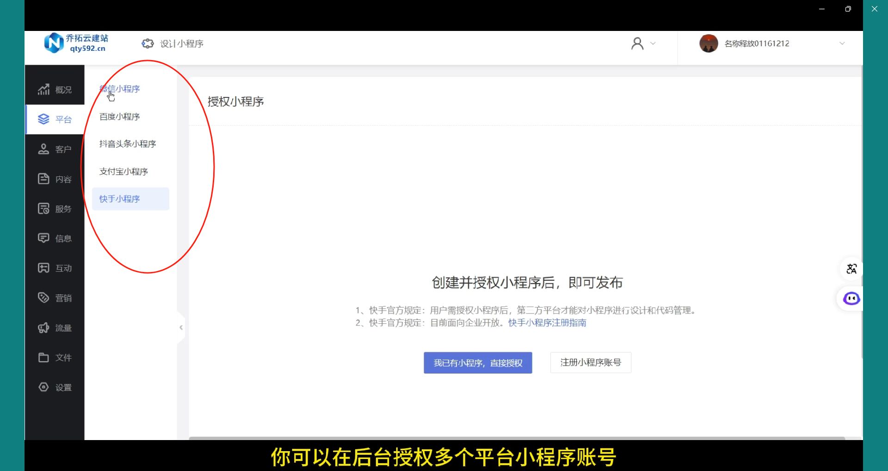This screenshot has height=471, width=888.
Task: Collapse the submenu panel with arrow handle
Action: 181,327
